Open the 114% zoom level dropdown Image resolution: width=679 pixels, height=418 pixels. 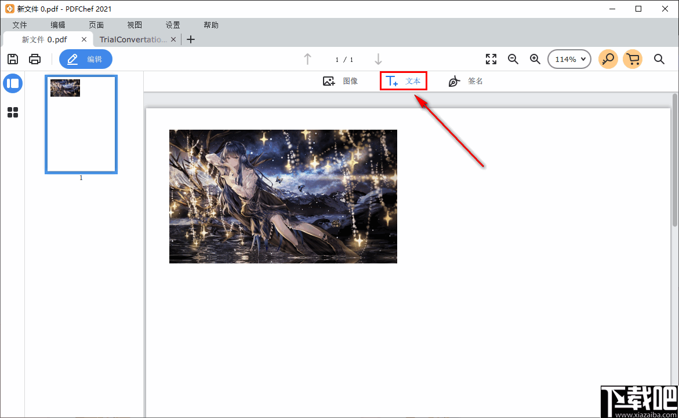click(569, 58)
